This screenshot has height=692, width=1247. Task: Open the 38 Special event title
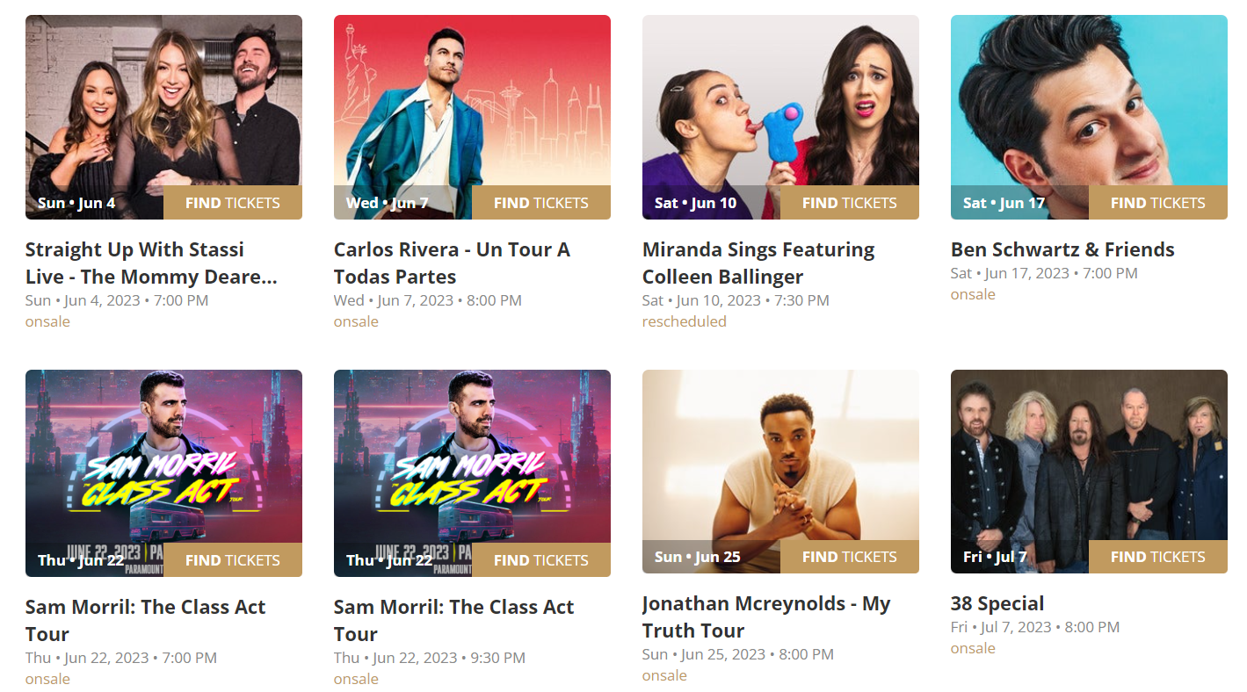coord(997,604)
